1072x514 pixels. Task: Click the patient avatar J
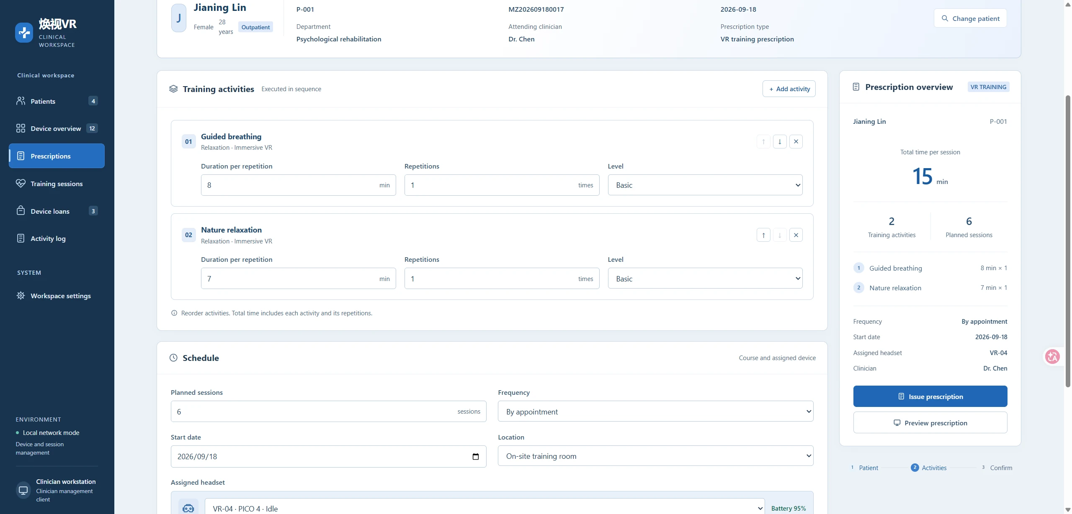point(179,18)
